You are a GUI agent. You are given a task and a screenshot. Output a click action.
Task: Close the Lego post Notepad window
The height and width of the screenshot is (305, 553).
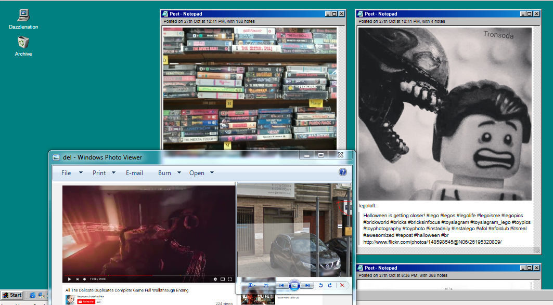pos(536,14)
